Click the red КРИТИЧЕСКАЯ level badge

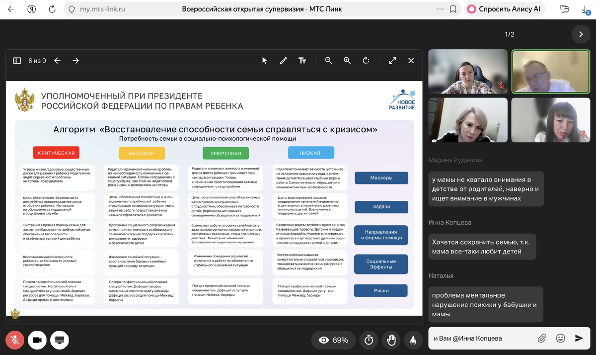click(56, 153)
